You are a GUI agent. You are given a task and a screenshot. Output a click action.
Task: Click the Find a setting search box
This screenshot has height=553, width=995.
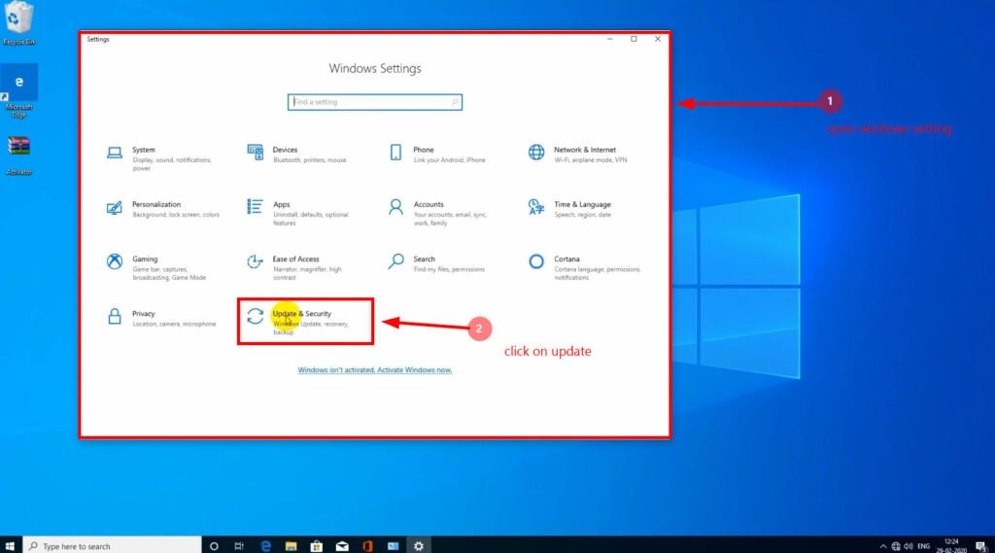tap(374, 102)
